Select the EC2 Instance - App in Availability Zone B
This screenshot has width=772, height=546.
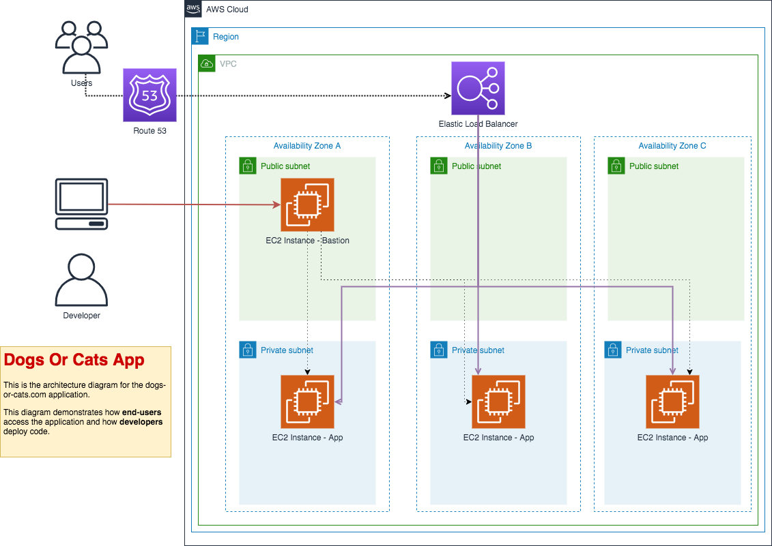pos(498,401)
